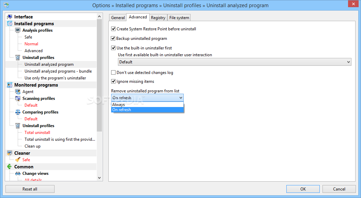Open the Agent tree item

28,92
